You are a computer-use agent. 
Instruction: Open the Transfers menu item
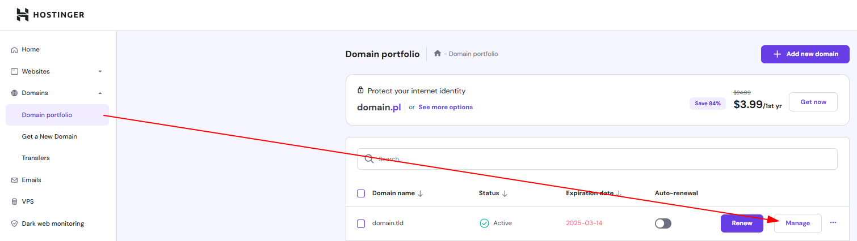(36, 158)
